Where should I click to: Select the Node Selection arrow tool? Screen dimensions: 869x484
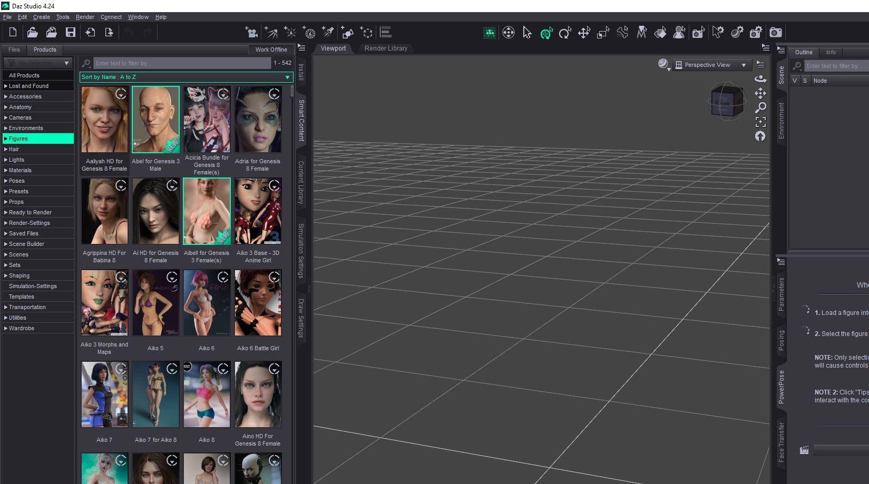[x=527, y=33]
